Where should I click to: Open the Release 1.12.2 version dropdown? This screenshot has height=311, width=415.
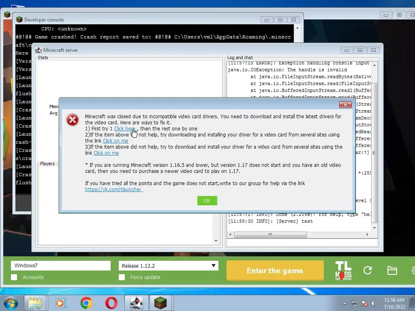coord(169,266)
